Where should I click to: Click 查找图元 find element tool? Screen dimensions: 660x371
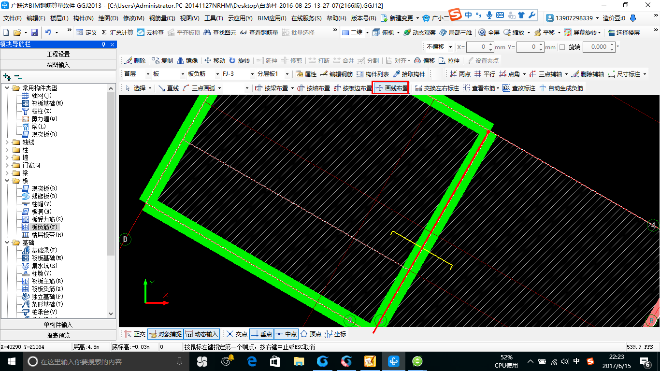click(220, 32)
